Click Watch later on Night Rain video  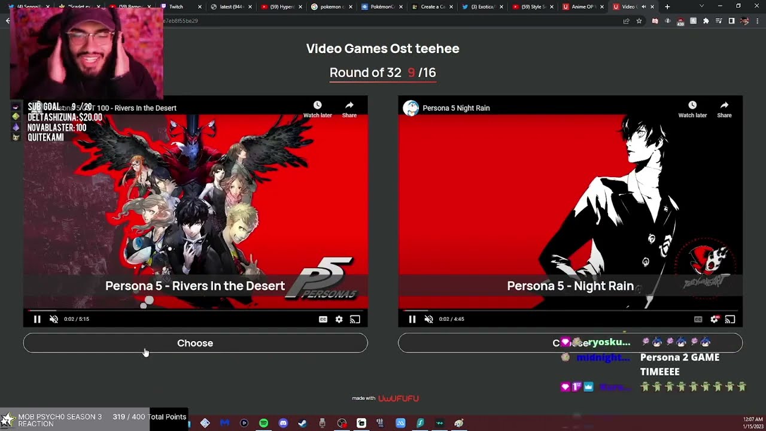pos(692,109)
